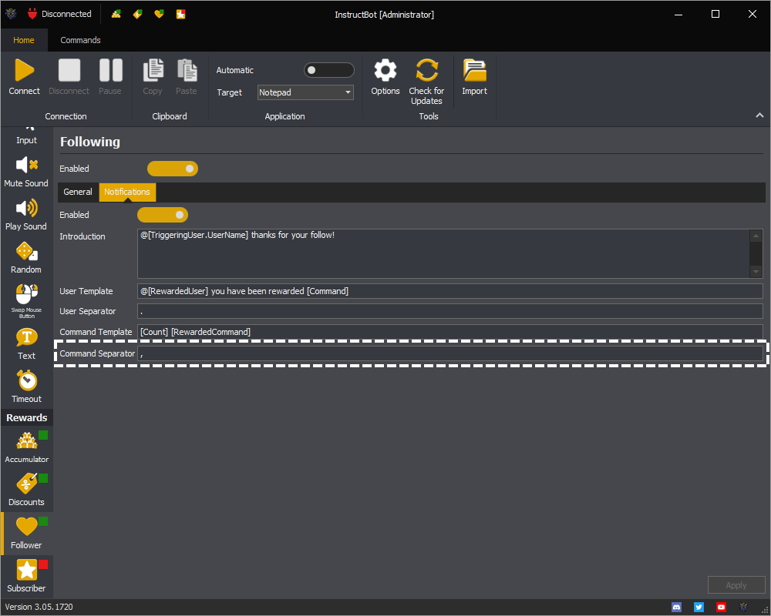Click YouTube icon in status bar
The height and width of the screenshot is (616, 771).
721,608
